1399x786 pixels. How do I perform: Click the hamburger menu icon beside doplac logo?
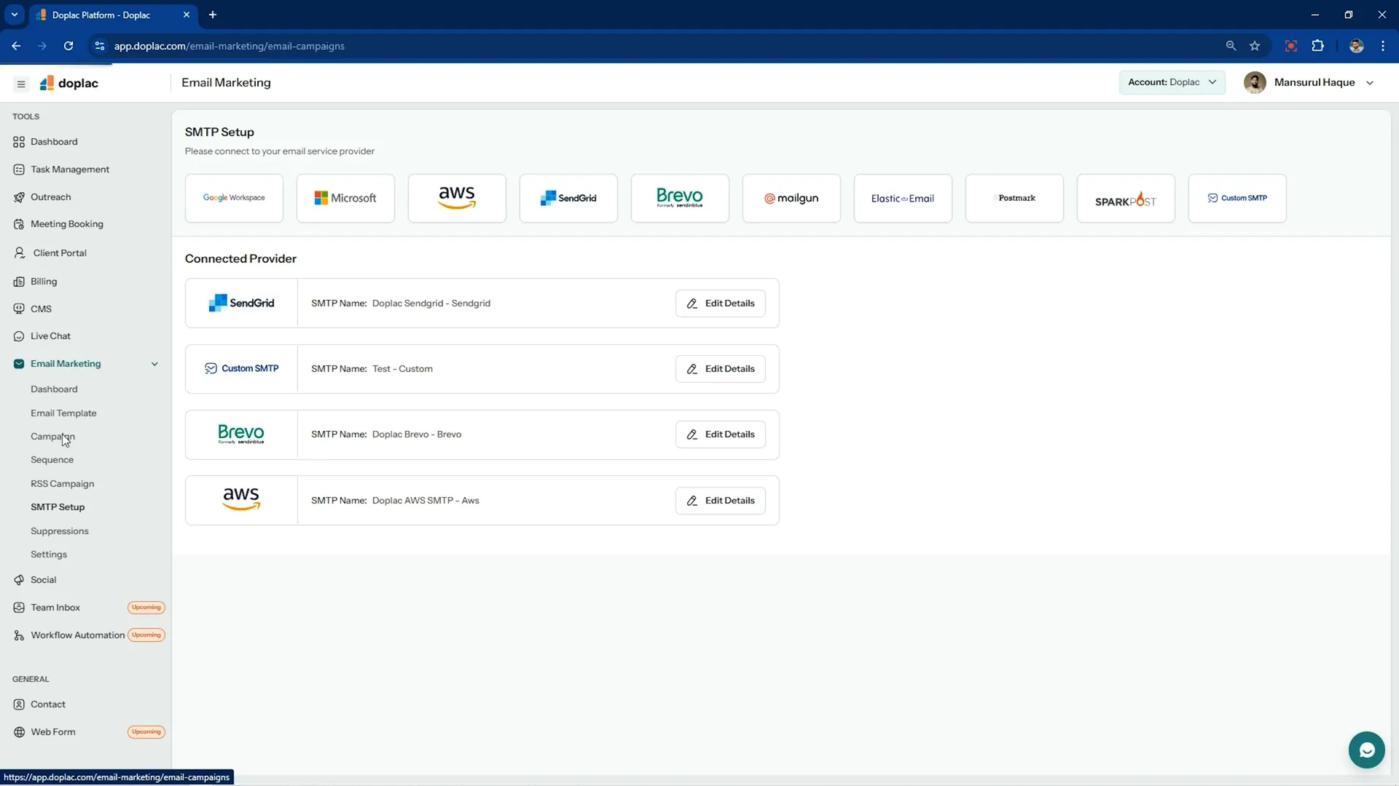click(21, 84)
